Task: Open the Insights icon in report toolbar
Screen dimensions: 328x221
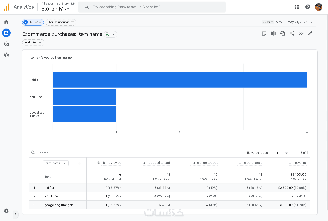Action: click(283, 33)
